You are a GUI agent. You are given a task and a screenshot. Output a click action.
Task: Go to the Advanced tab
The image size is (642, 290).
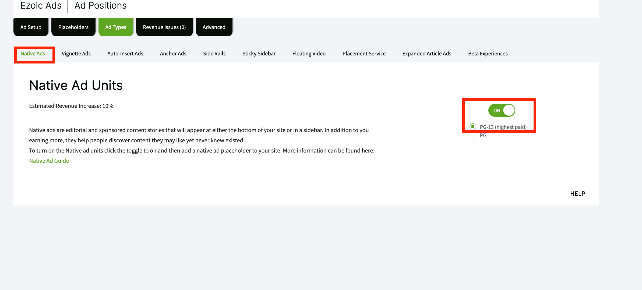point(214,27)
